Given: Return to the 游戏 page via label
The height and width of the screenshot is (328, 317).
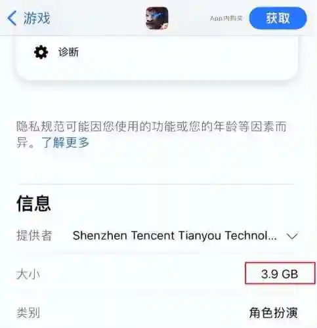Looking at the screenshot, I should click(x=37, y=18).
